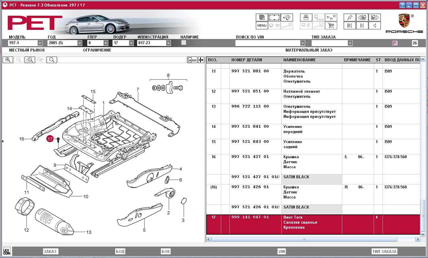Expand the ТИП ЗАКАЗА dropdown

(x=350, y=43)
